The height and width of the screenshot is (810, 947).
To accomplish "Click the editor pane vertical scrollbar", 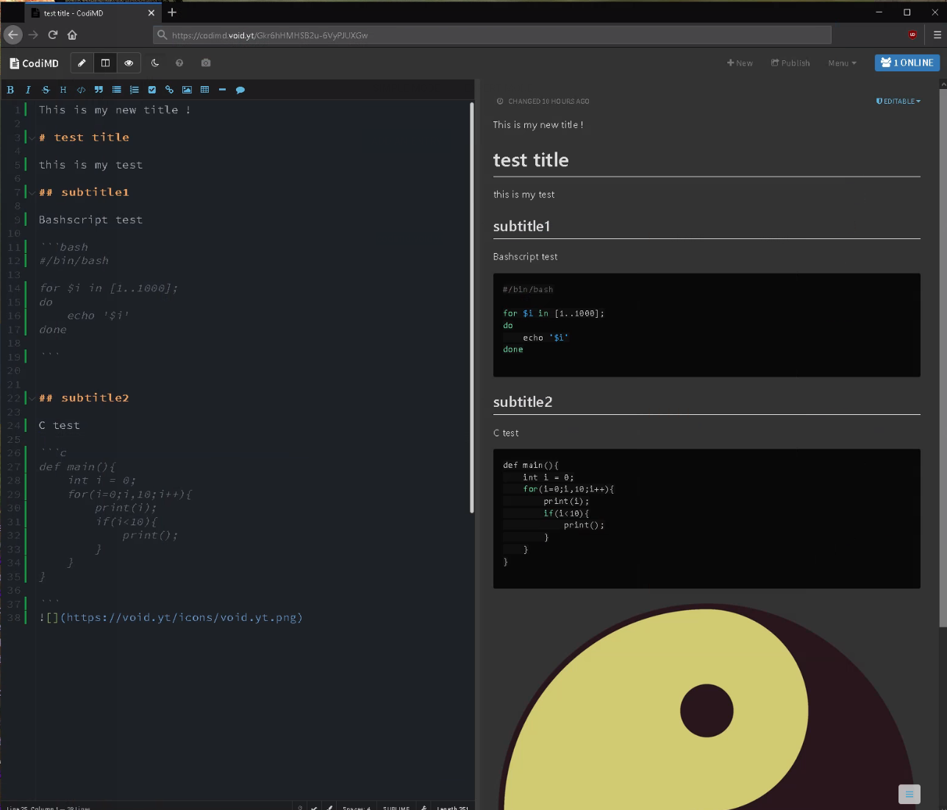I will [472, 308].
